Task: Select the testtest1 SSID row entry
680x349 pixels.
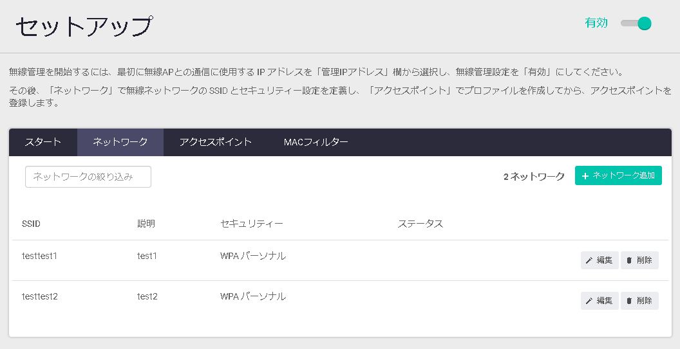Action: click(40, 256)
